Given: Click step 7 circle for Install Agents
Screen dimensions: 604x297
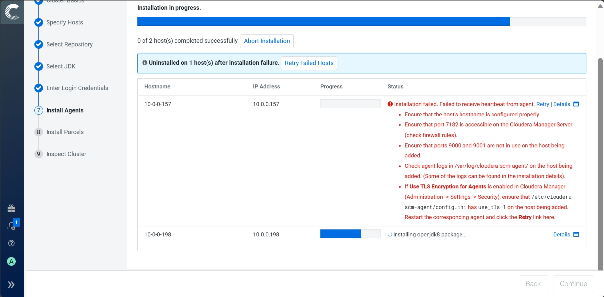Looking at the screenshot, I should tap(39, 110).
